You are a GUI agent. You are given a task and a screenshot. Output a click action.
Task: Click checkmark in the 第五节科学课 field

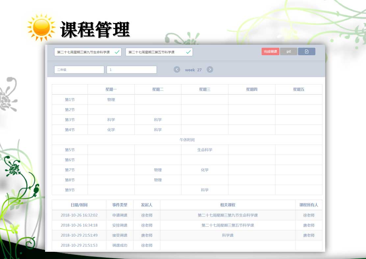[188, 52]
